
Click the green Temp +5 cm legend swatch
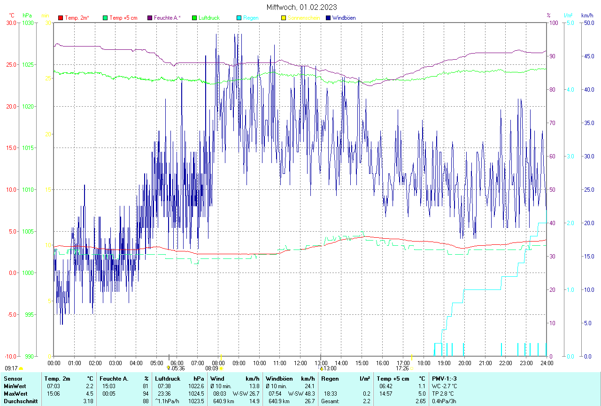(x=105, y=18)
